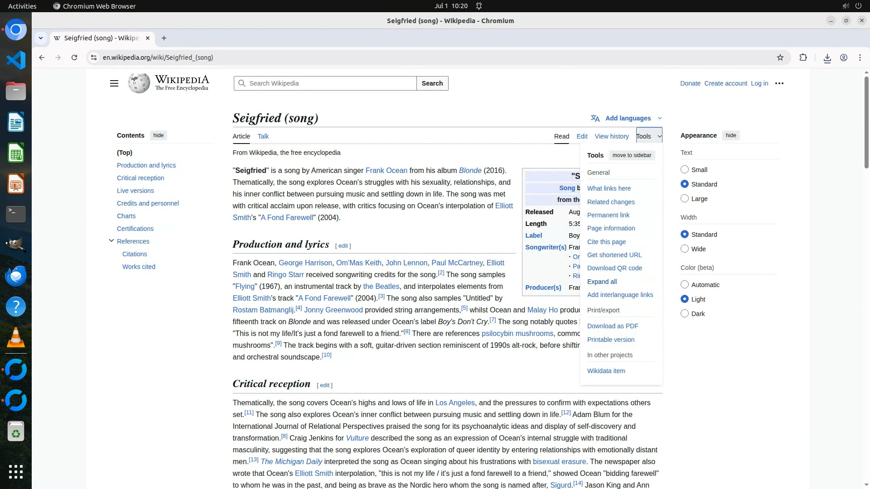Expand the Add languages dropdown
Viewport: 870px width, 489px height.
tap(628, 118)
